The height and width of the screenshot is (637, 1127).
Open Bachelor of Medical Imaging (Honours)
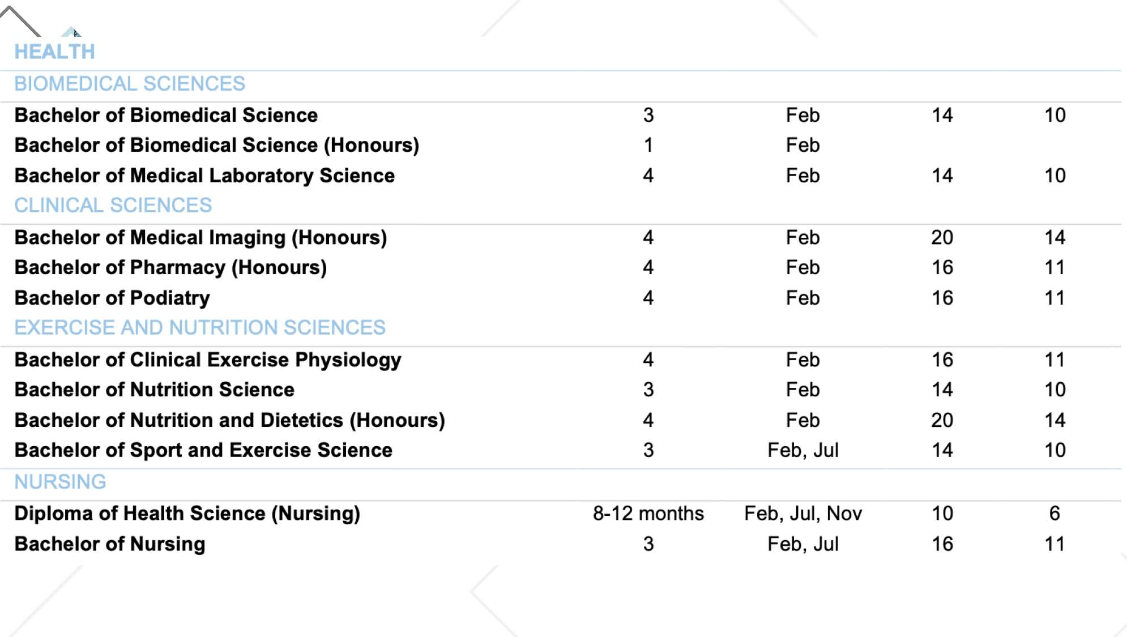200,238
